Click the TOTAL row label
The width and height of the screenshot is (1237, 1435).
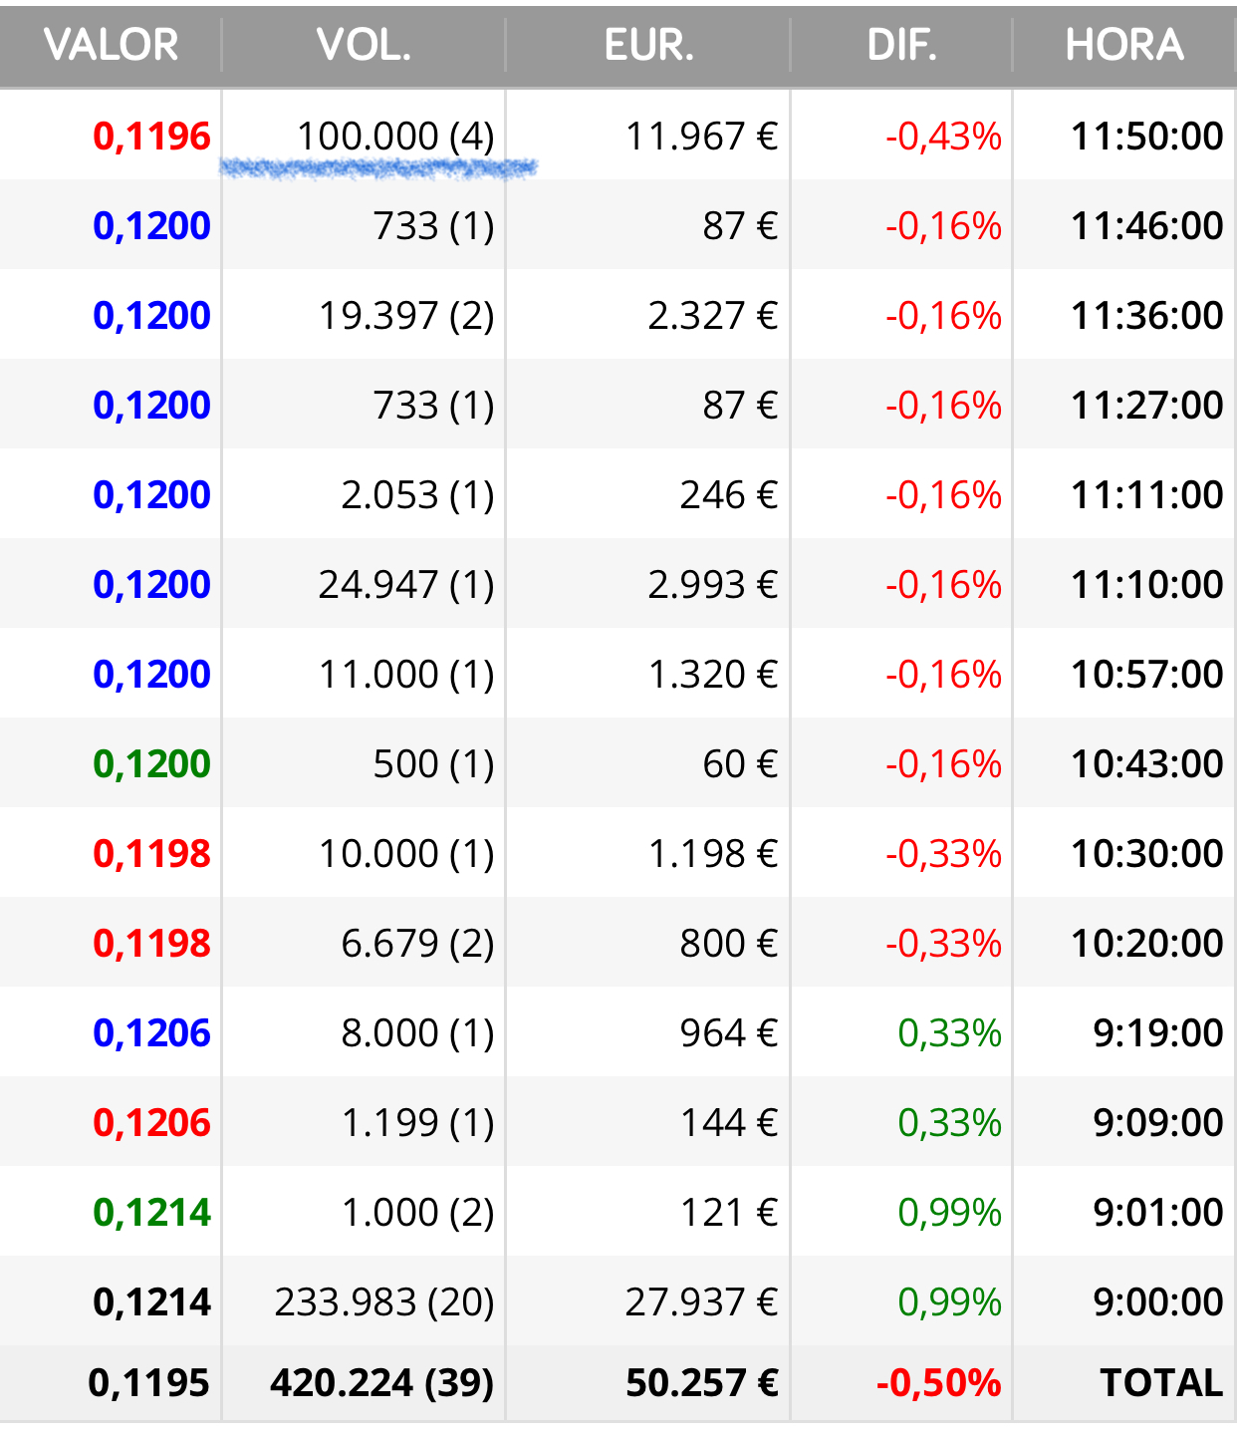(1161, 1383)
